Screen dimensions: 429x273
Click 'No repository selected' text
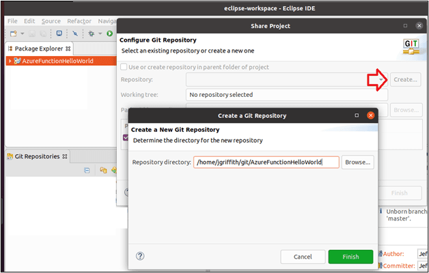(x=221, y=95)
